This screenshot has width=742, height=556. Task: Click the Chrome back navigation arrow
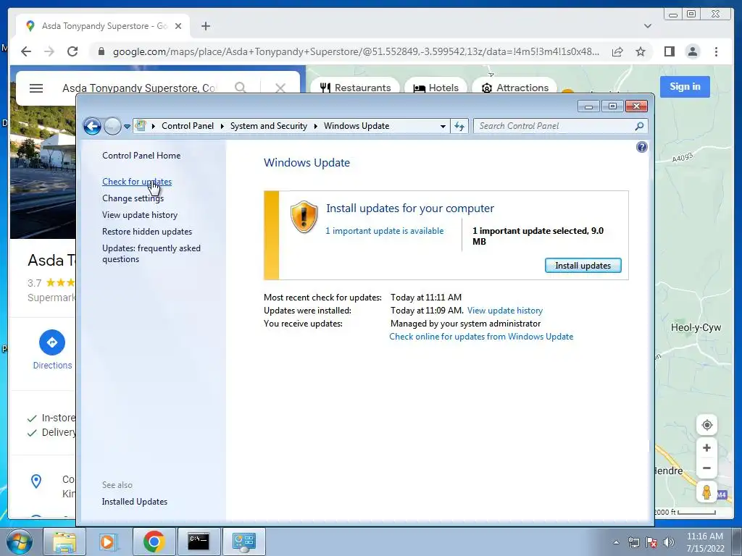tap(26, 51)
